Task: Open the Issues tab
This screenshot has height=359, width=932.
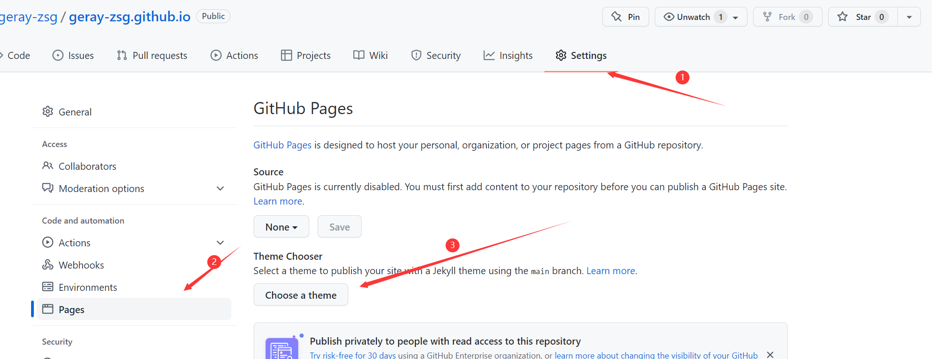Action: click(73, 56)
